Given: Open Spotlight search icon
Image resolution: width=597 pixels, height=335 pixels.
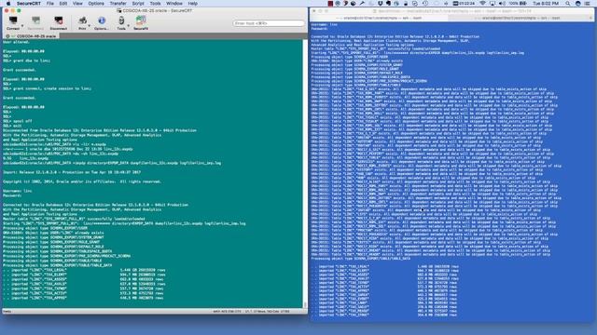Looking at the screenshot, I should (x=568, y=4).
